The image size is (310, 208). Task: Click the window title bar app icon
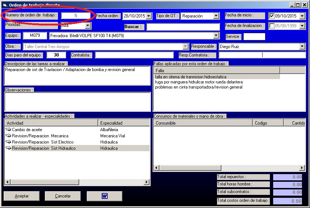click(x=5, y=5)
